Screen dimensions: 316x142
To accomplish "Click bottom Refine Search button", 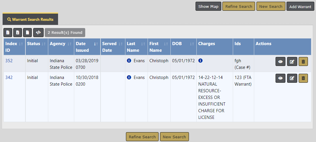I will [x=142, y=137].
